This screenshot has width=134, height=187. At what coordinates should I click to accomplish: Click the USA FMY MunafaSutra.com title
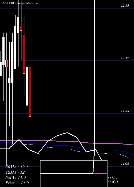click(20, 3)
